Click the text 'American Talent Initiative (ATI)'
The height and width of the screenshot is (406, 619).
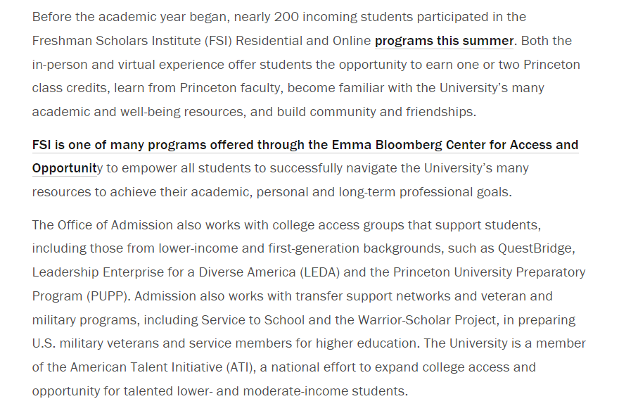[x=162, y=367]
